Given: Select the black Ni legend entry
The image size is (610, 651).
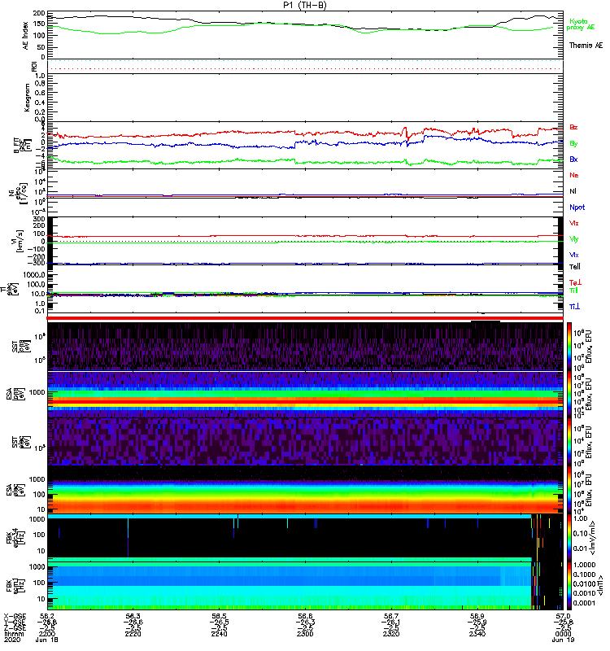Looking at the screenshot, I should click(x=573, y=191).
